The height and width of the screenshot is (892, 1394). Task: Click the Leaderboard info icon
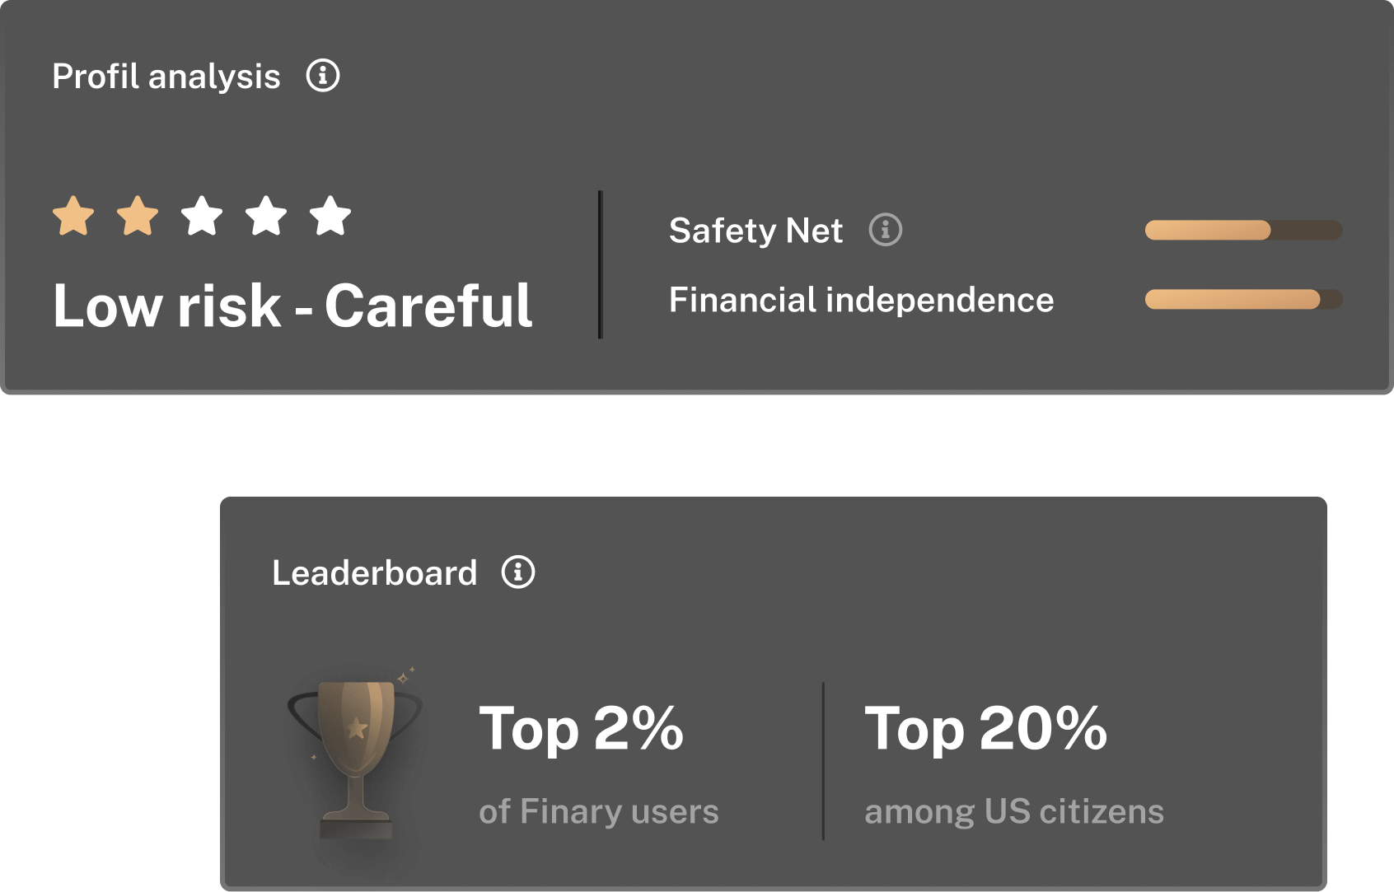518,572
